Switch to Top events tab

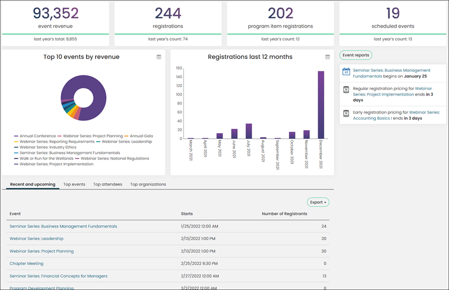point(74,184)
